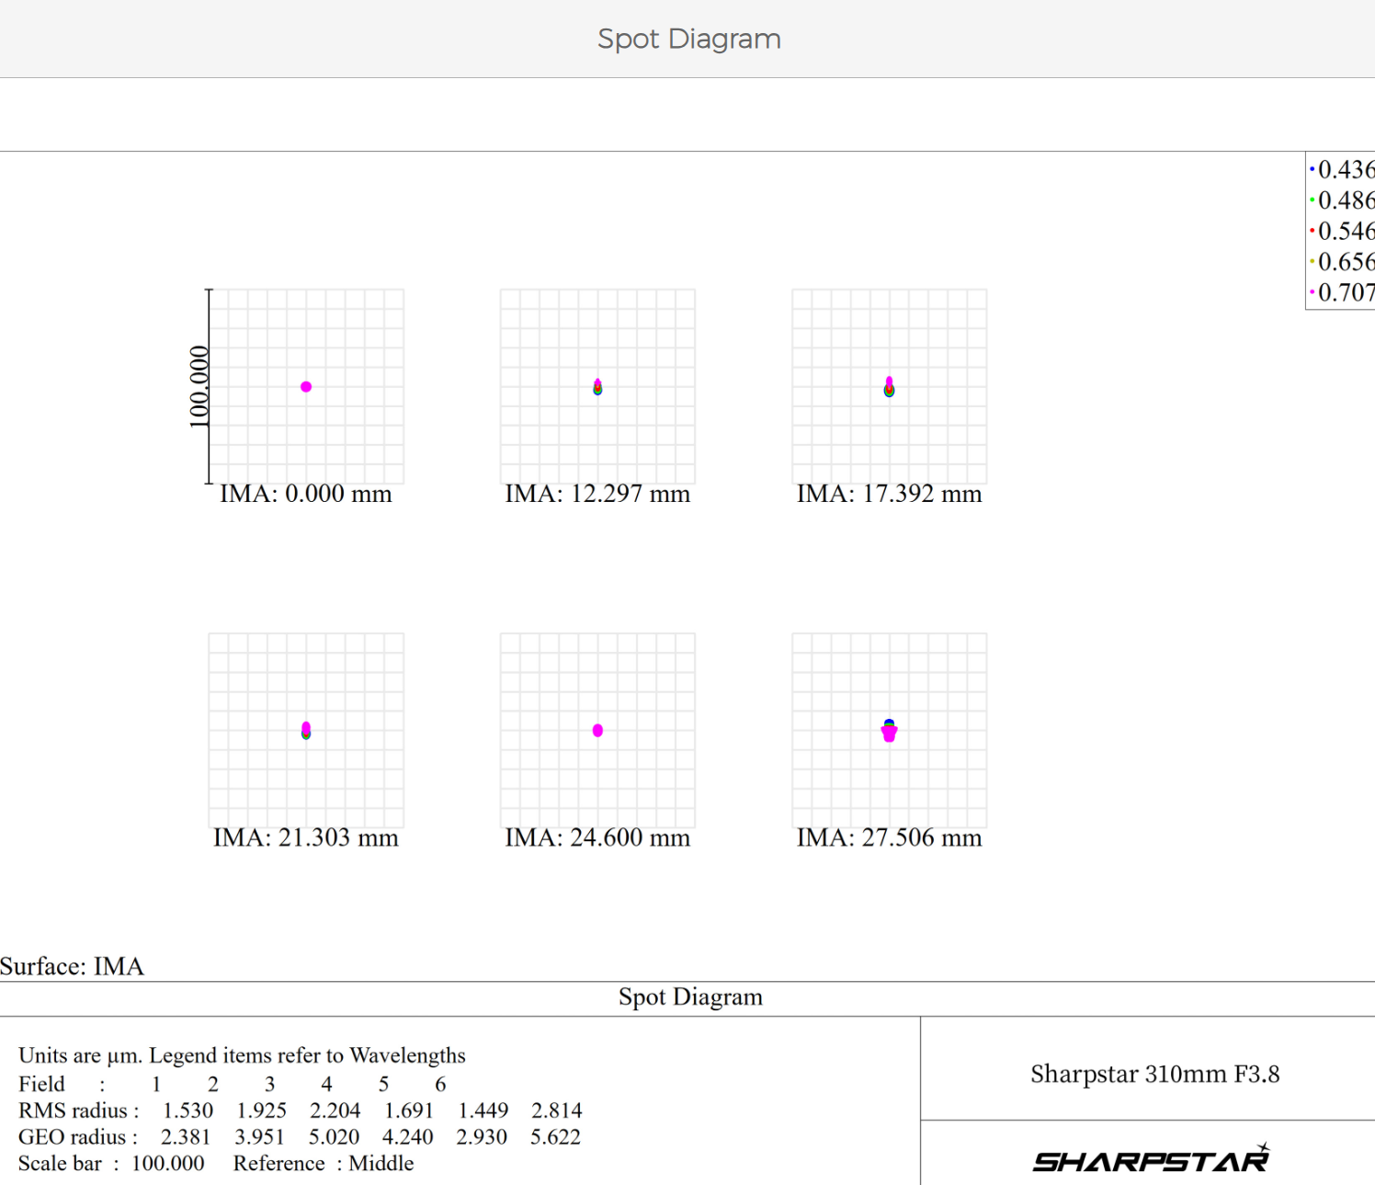Select the spot in the 24.600 mm grid
1375x1185 pixels.
tap(597, 731)
